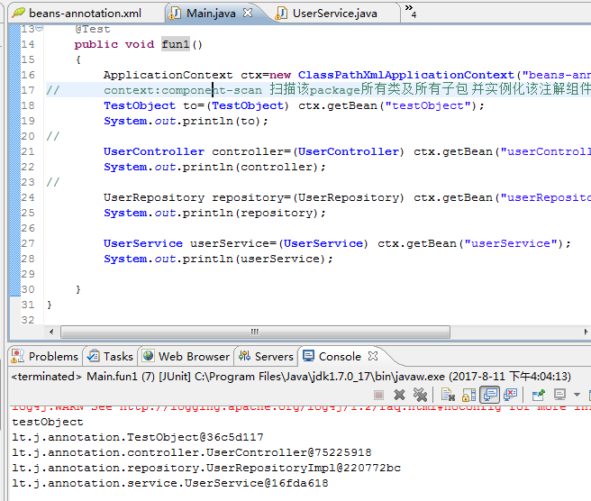Click line number 26 in the gutter
The height and width of the screenshot is (501, 591).
[28, 228]
